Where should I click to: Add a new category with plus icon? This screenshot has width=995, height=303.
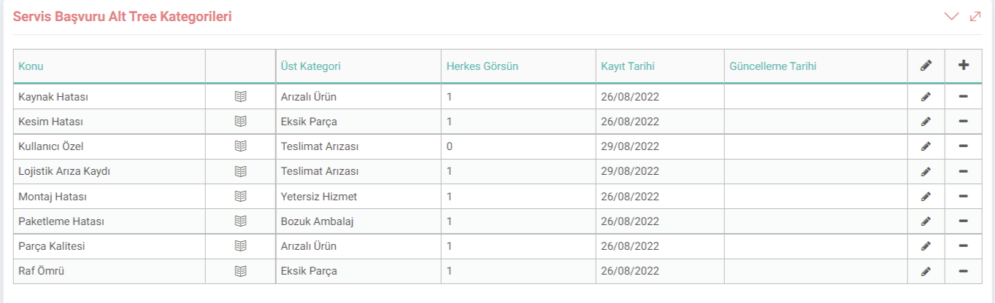point(963,66)
